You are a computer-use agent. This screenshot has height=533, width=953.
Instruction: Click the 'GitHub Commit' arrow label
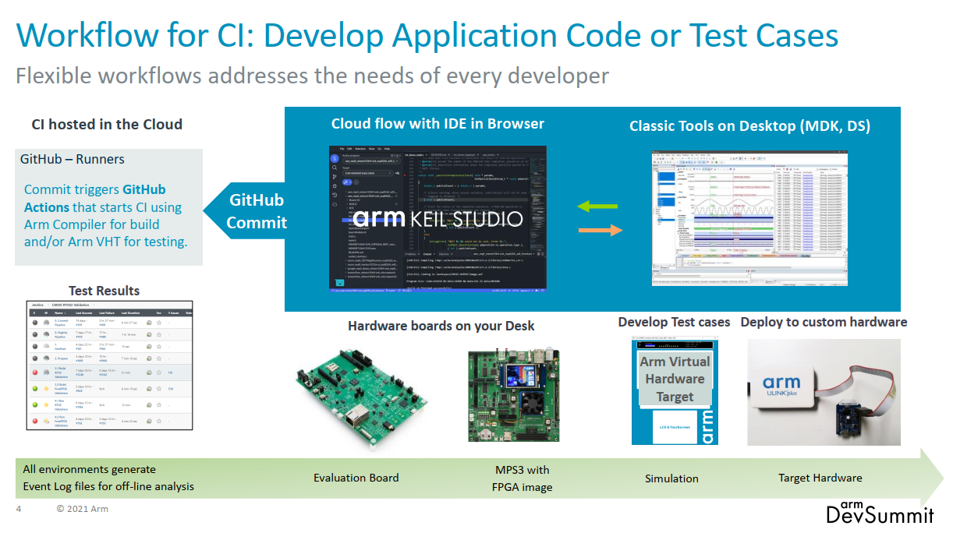257,211
